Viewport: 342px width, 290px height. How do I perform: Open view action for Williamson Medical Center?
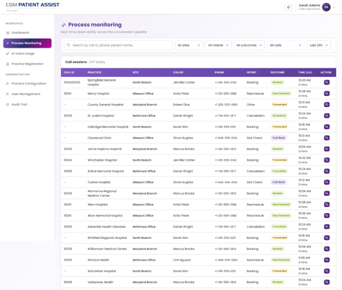pyautogui.click(x=326, y=249)
